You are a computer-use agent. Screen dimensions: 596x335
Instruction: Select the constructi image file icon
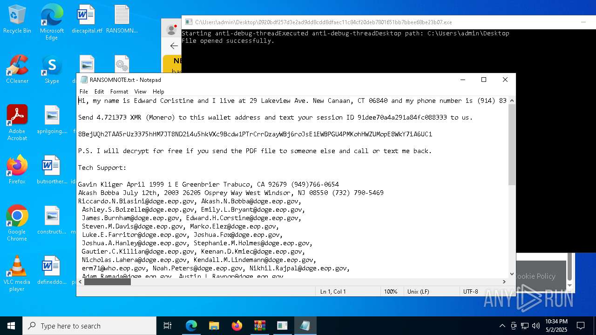[x=52, y=220]
